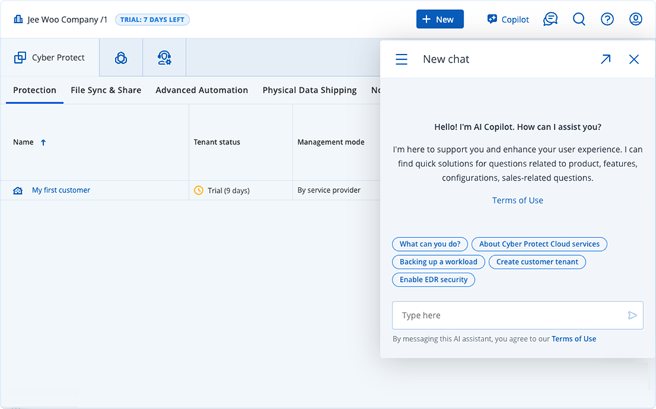This screenshot has height=409, width=656.
Task: Toggle the Name column sort arrow
Action: [45, 142]
